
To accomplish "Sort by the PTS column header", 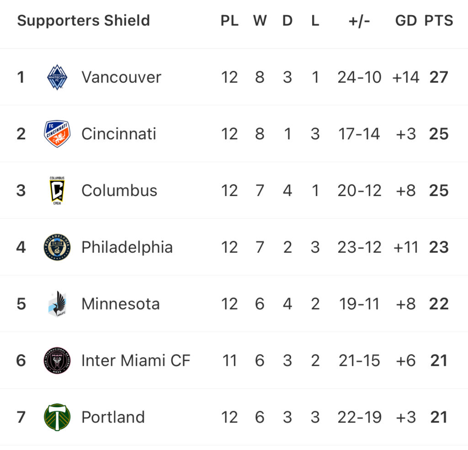I will pos(439,21).
